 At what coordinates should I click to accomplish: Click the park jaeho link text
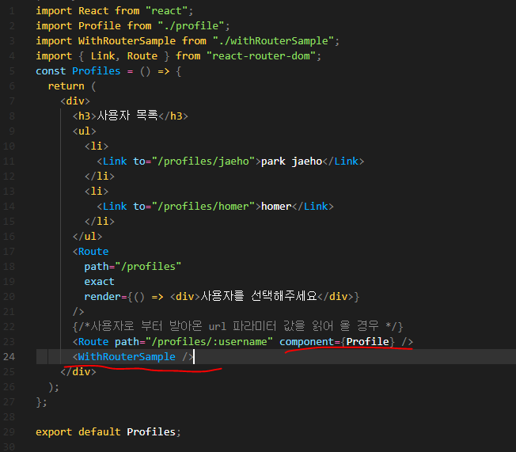tap(291, 161)
